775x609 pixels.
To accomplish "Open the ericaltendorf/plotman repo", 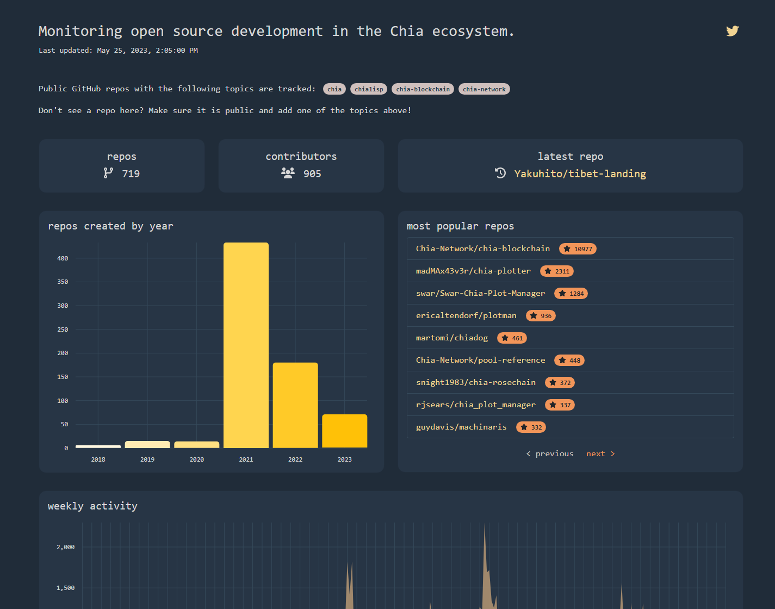I will [466, 315].
